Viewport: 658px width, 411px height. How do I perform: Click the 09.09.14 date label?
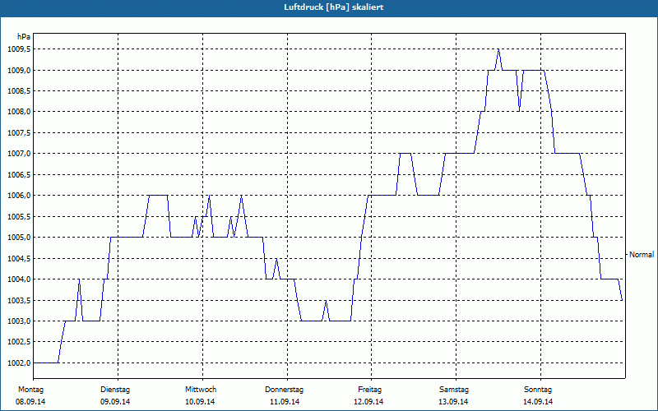pos(115,402)
